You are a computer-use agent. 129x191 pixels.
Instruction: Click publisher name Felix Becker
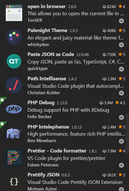click(40, 117)
